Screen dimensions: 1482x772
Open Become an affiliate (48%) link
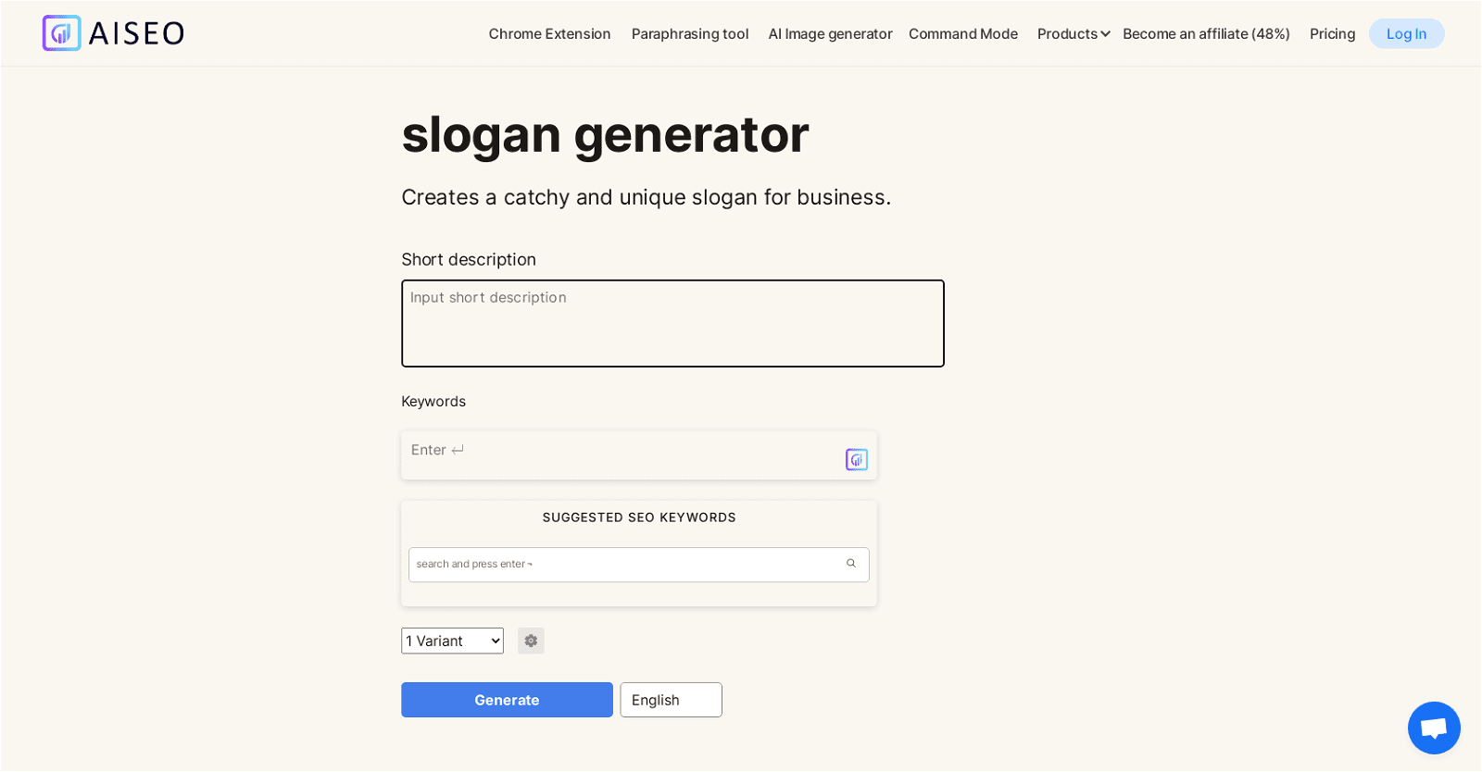pos(1205,33)
